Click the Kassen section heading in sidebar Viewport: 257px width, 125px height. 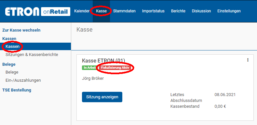(x=9, y=38)
